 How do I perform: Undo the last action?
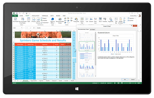point(20,13)
